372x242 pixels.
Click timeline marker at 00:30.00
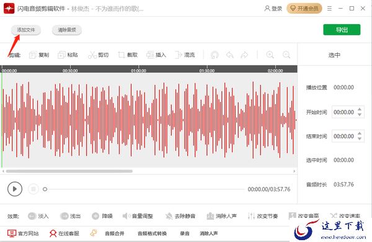[70, 71]
